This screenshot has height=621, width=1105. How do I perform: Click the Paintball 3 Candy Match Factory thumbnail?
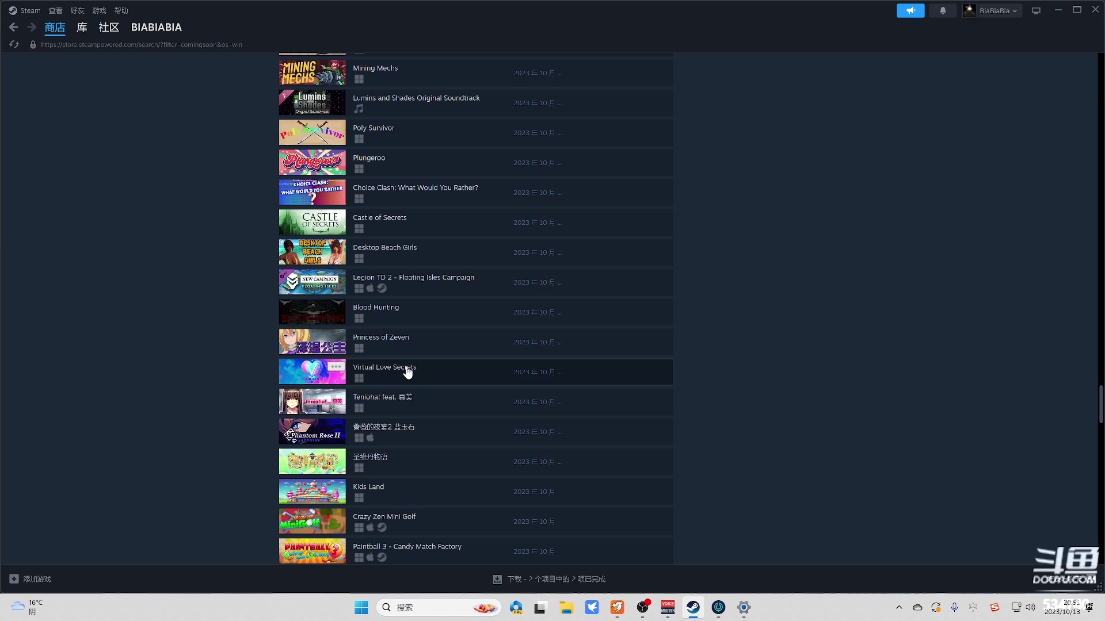(313, 551)
